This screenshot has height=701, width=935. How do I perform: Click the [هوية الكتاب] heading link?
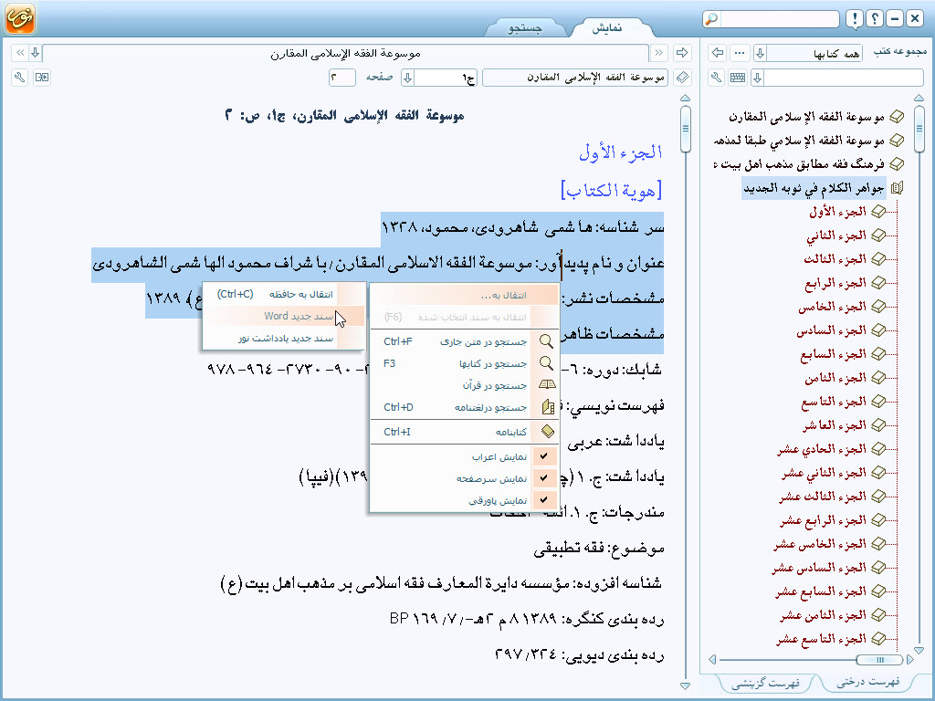612,190
